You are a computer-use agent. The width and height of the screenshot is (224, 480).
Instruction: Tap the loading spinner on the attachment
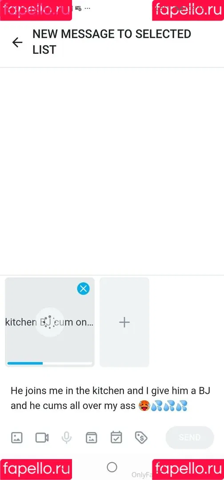pyautogui.click(x=50, y=322)
